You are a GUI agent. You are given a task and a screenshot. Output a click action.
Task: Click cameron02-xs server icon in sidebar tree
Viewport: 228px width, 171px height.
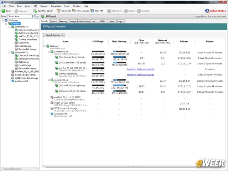[x=13, y=52]
